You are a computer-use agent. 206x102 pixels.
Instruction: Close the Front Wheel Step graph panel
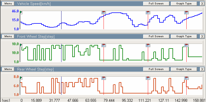[202, 36]
